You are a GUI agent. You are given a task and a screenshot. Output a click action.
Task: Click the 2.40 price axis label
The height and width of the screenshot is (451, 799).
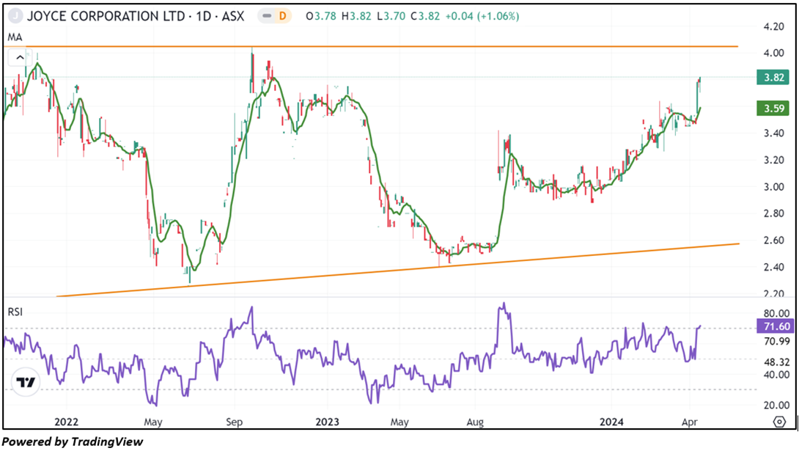pyautogui.click(x=773, y=267)
